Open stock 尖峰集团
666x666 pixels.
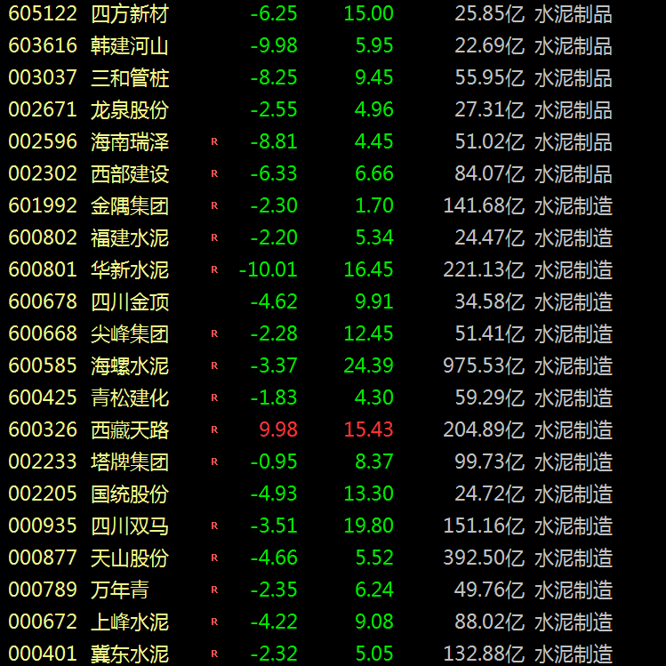coord(130,333)
